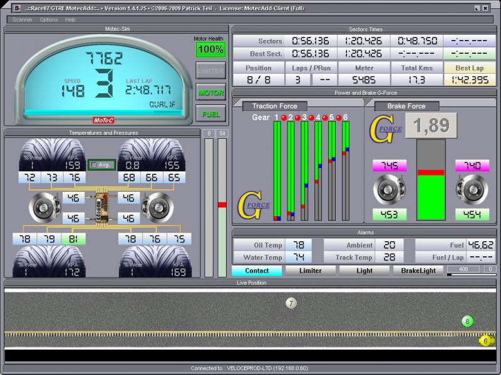Click the gearbox icon in the car diagram
The width and height of the screenshot is (501, 375).
coord(103,207)
